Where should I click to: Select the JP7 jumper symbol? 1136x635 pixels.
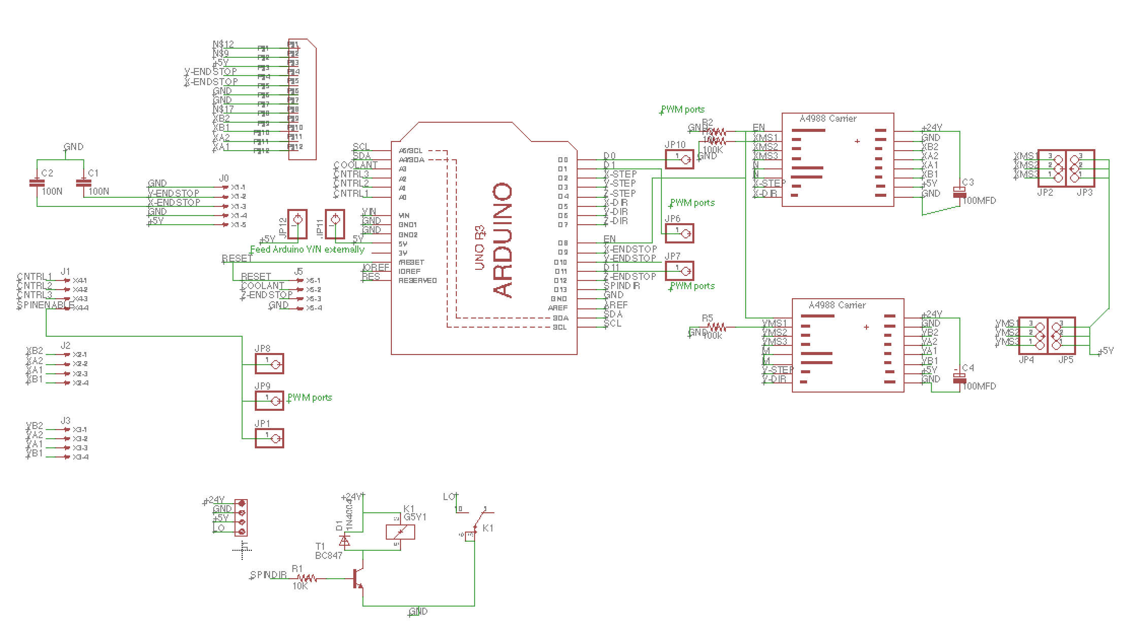(679, 270)
